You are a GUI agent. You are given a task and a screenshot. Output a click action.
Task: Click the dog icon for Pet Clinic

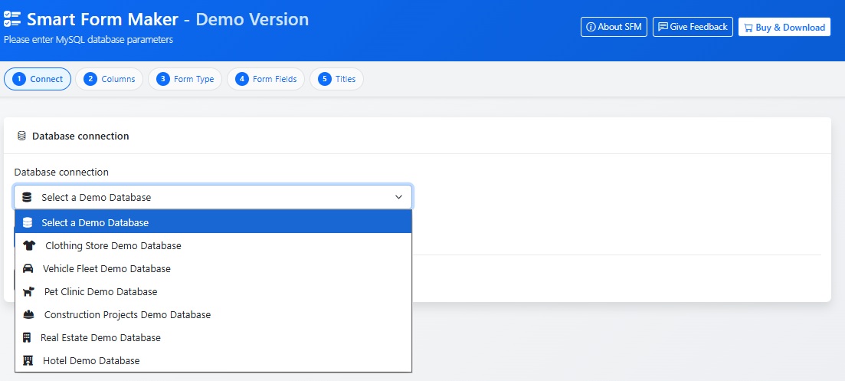[x=28, y=291]
